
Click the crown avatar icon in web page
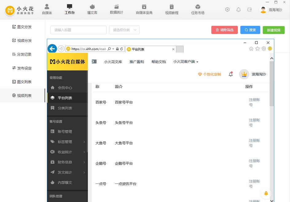[244, 74]
